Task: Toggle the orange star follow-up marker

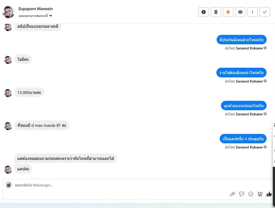Action: tap(228, 12)
